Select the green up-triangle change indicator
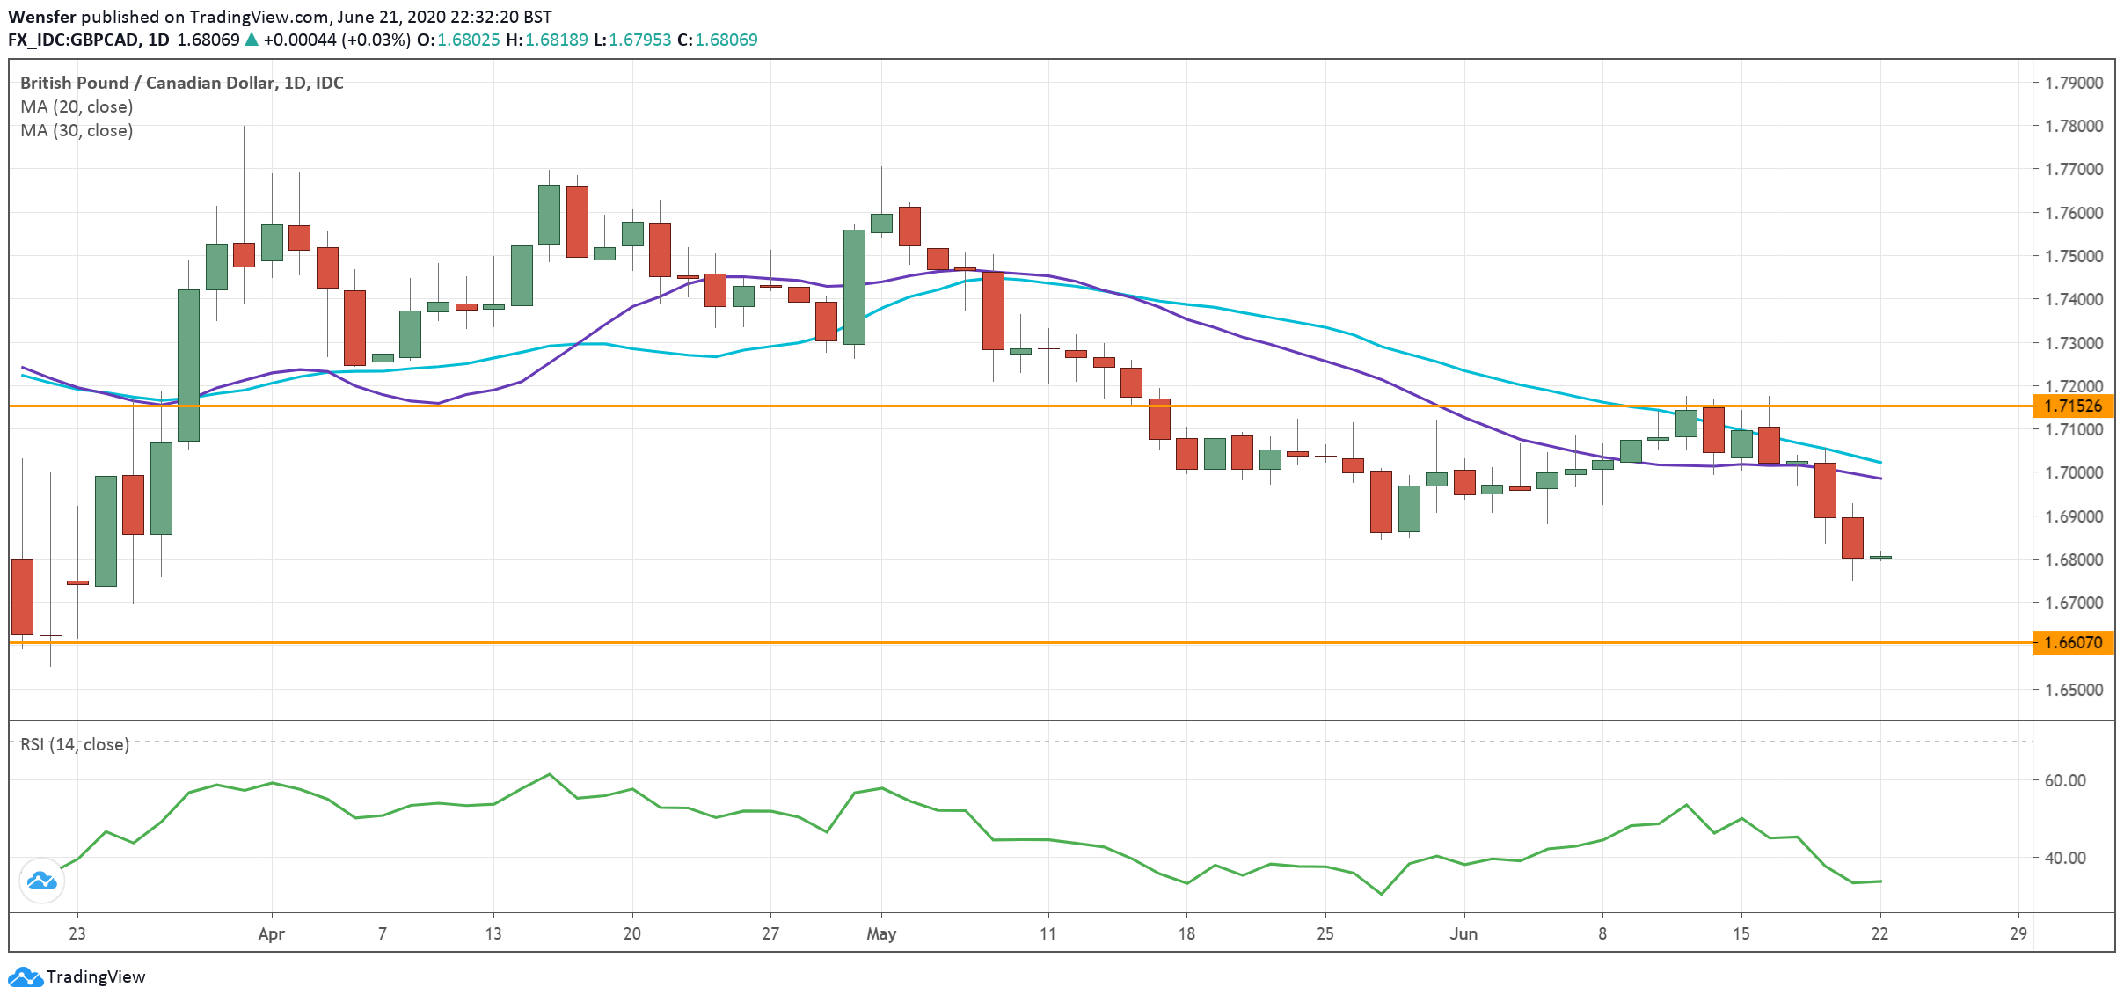Viewport: 2124px width, 1002px height. 252,39
